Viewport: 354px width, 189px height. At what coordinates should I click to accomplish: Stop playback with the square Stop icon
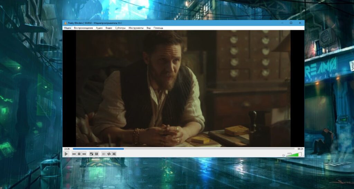[x=79, y=154]
